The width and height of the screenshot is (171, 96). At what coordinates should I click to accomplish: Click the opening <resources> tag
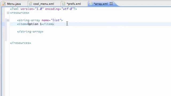coord(20,13)
